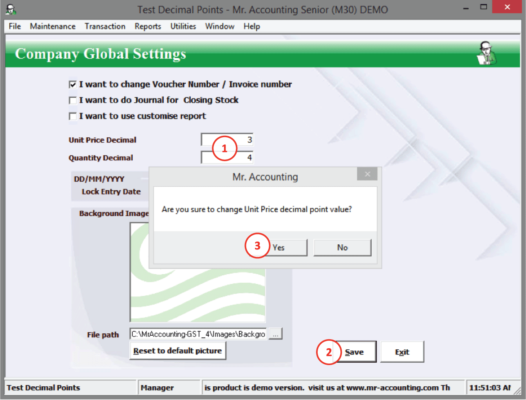Close the Mr. Accounting main window
Screen dimensions: 526x400
coord(507,7)
